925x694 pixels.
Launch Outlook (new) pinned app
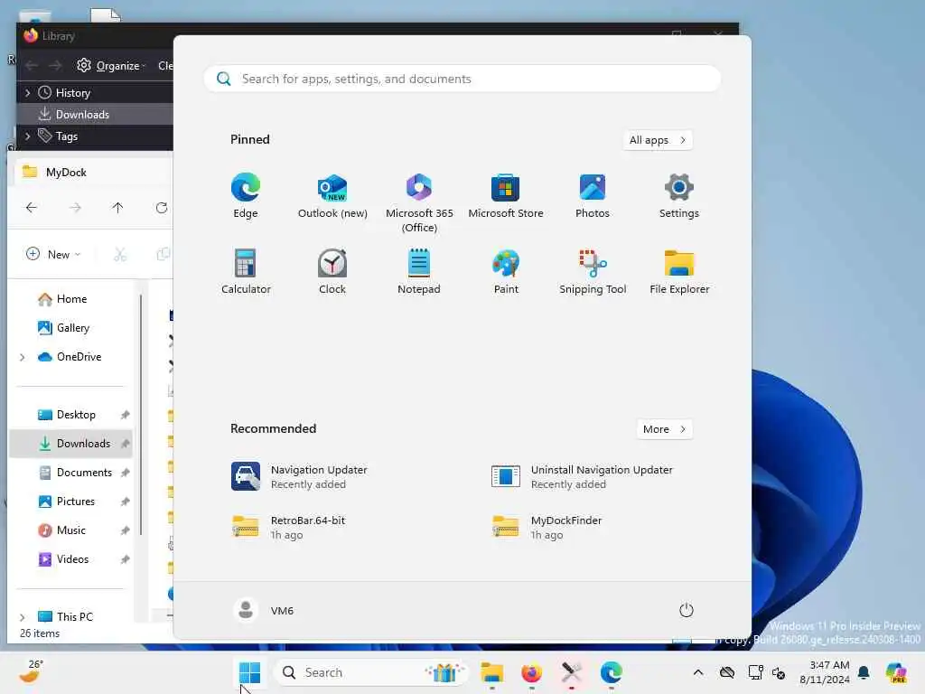coord(332,196)
